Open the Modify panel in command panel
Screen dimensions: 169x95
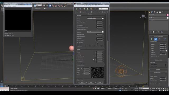pyautogui.click(x=152, y=12)
